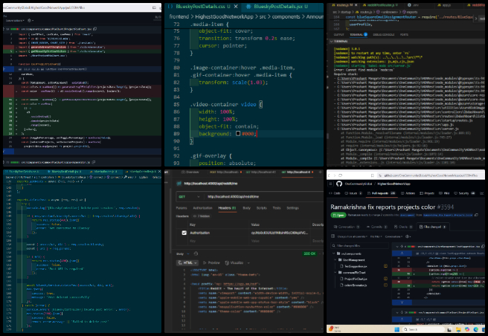Show the 7 hidden headers in Postman

[202, 216]
